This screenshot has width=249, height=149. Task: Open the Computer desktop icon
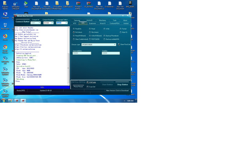pos(5,16)
